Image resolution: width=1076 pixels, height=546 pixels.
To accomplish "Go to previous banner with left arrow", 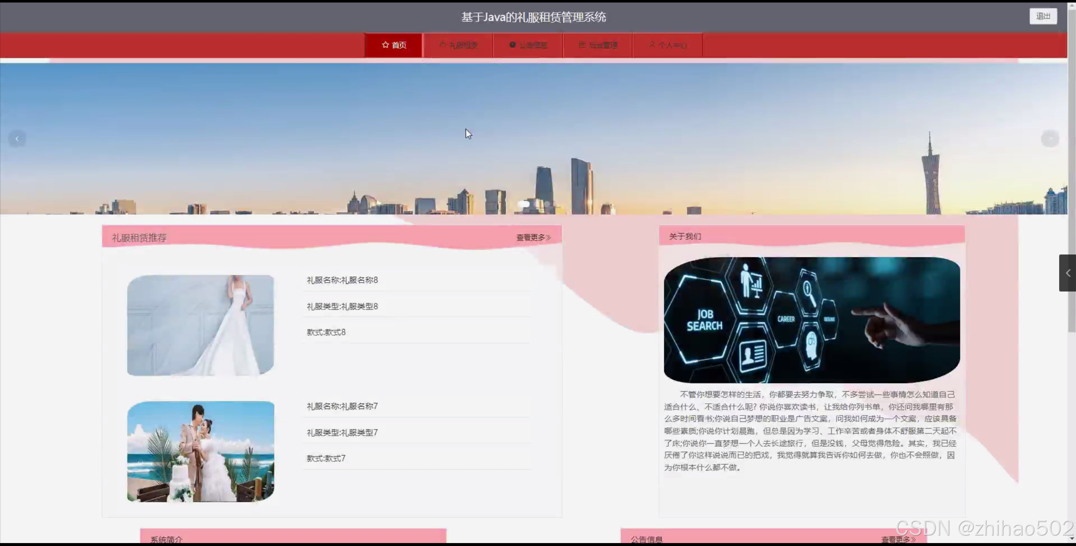I will click(17, 139).
